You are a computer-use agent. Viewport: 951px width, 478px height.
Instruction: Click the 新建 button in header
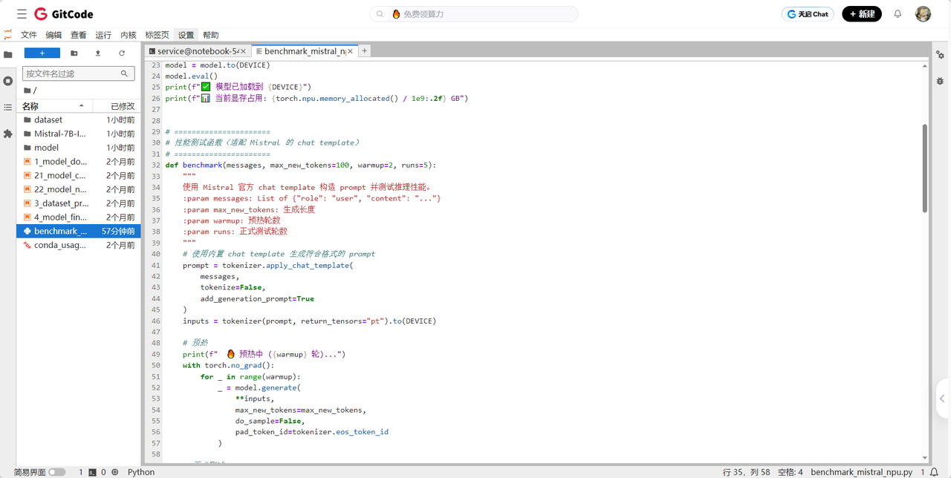pos(861,14)
